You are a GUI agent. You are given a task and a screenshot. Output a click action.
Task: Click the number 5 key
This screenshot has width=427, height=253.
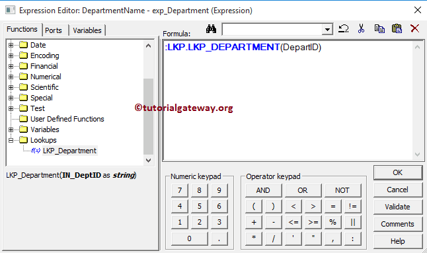point(200,207)
